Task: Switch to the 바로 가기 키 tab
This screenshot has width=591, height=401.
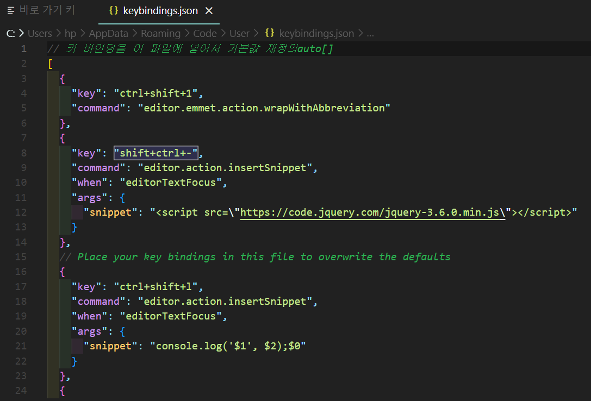Action: click(41, 10)
